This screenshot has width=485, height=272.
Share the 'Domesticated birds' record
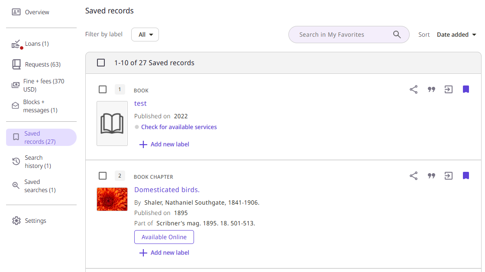tap(414, 176)
